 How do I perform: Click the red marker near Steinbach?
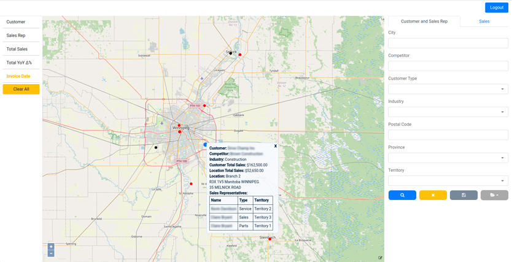[270, 239]
